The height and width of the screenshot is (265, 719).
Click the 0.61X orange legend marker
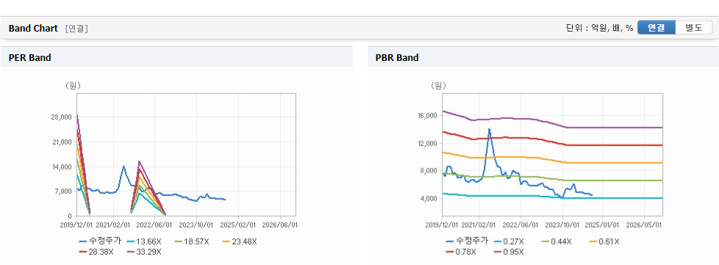point(592,242)
